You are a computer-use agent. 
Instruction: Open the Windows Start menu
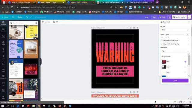(2, 106)
